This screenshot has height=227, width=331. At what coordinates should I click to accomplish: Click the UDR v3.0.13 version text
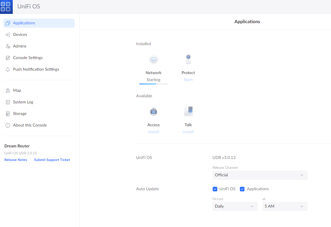[x=224, y=158]
